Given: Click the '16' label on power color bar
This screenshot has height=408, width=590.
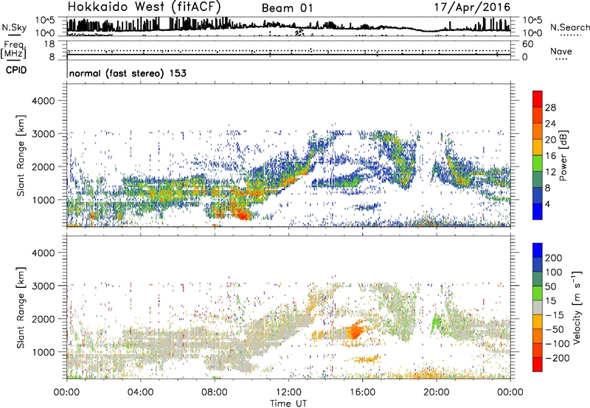Looking at the screenshot, I should tap(550, 156).
